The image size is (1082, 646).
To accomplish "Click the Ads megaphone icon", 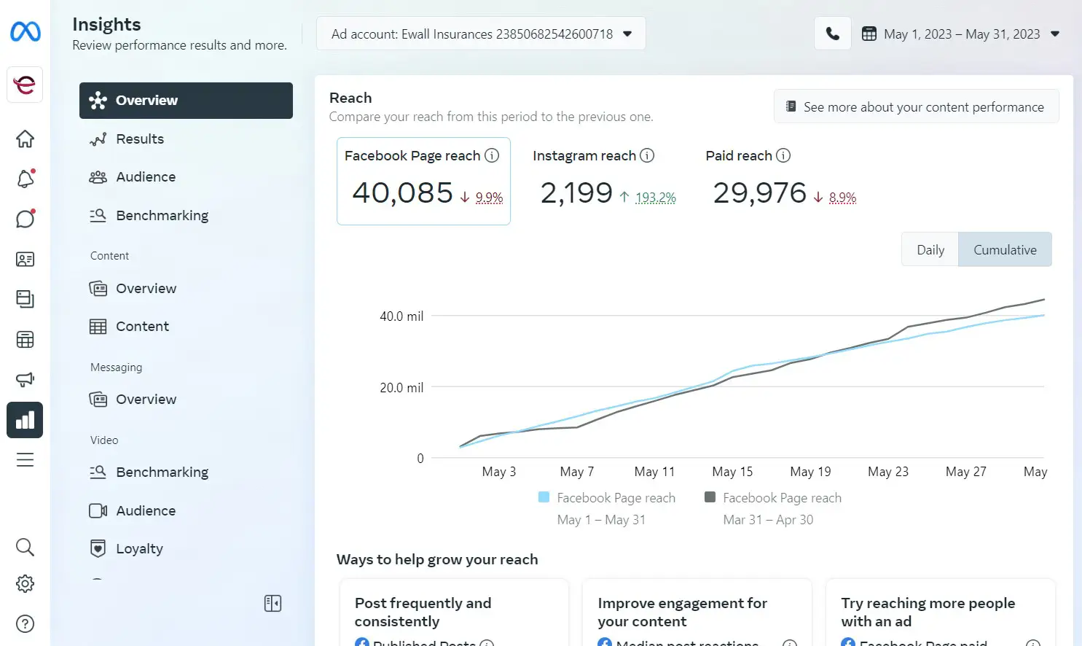I will [25, 379].
